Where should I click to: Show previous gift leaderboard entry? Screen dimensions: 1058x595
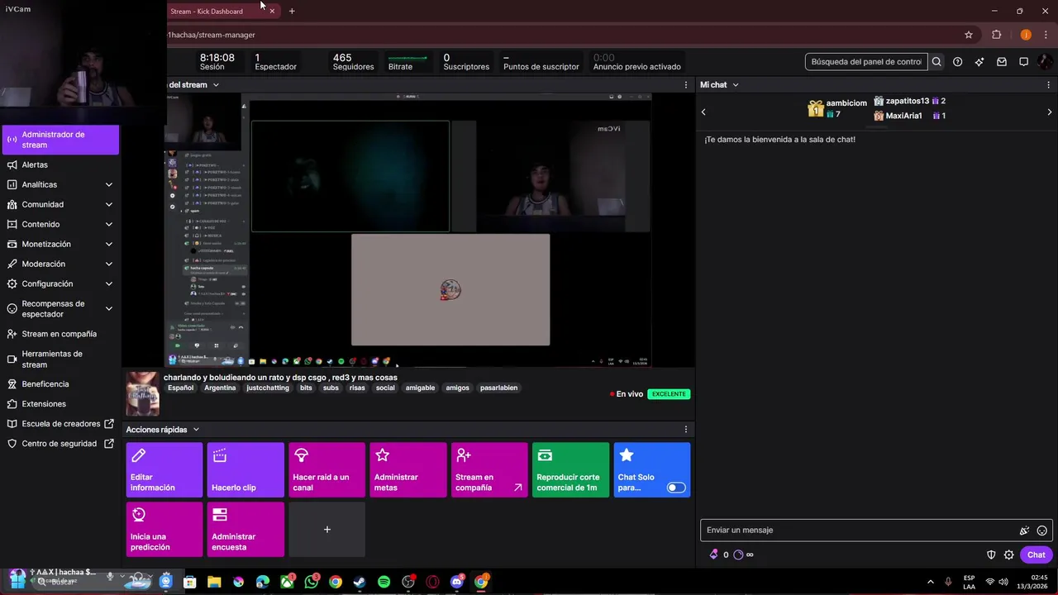(703, 112)
